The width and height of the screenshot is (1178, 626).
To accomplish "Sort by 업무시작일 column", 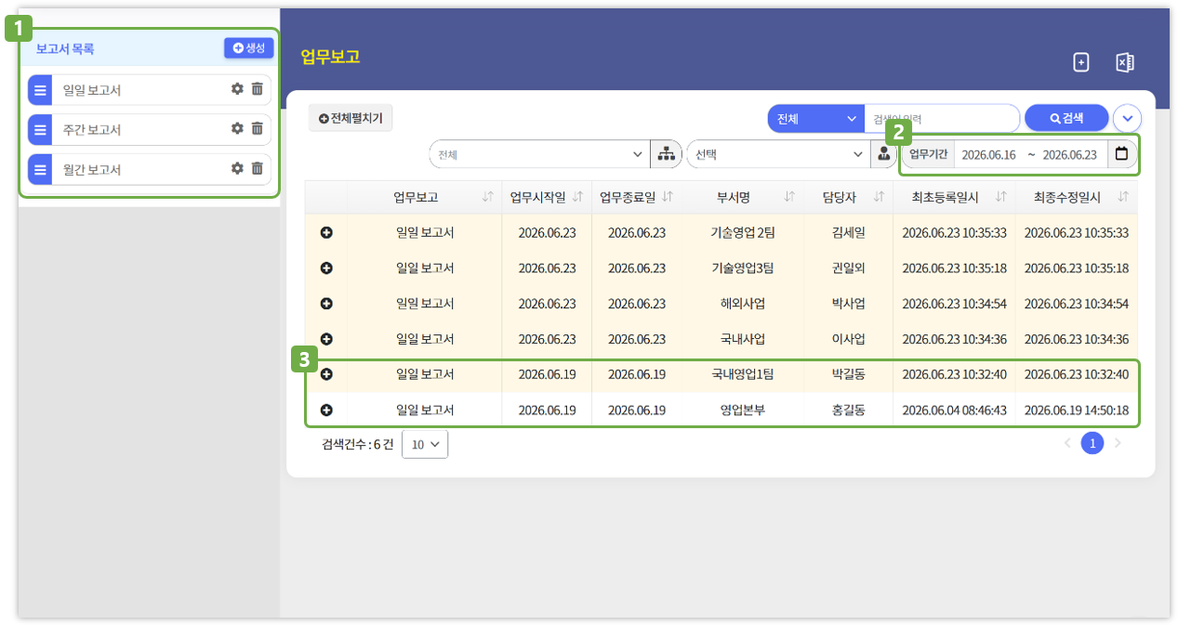I will [577, 197].
